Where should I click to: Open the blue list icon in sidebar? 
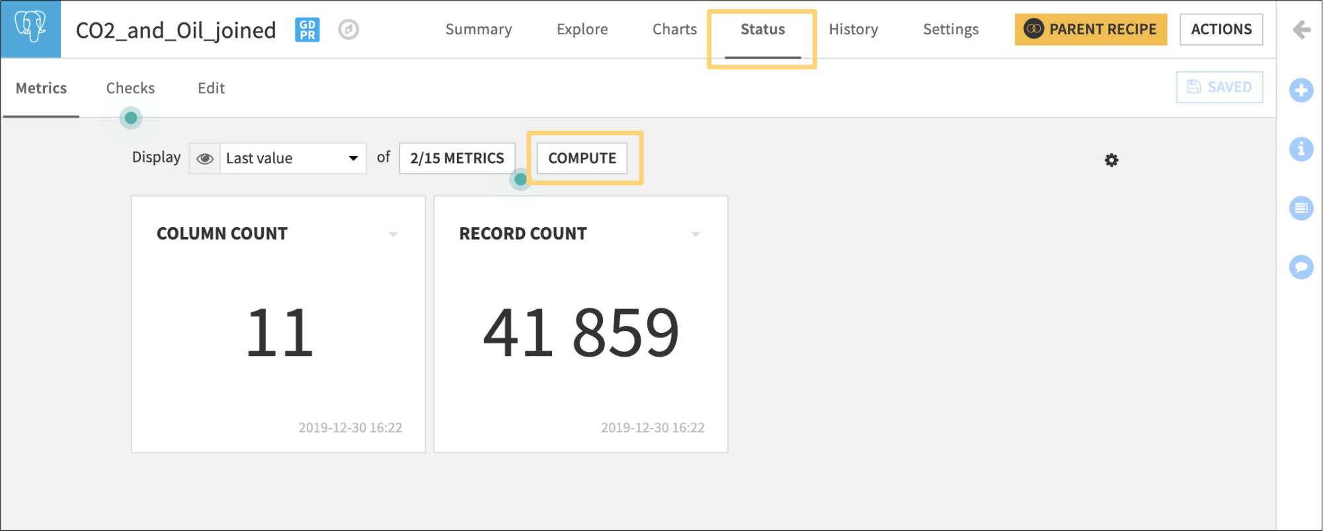[x=1301, y=209]
